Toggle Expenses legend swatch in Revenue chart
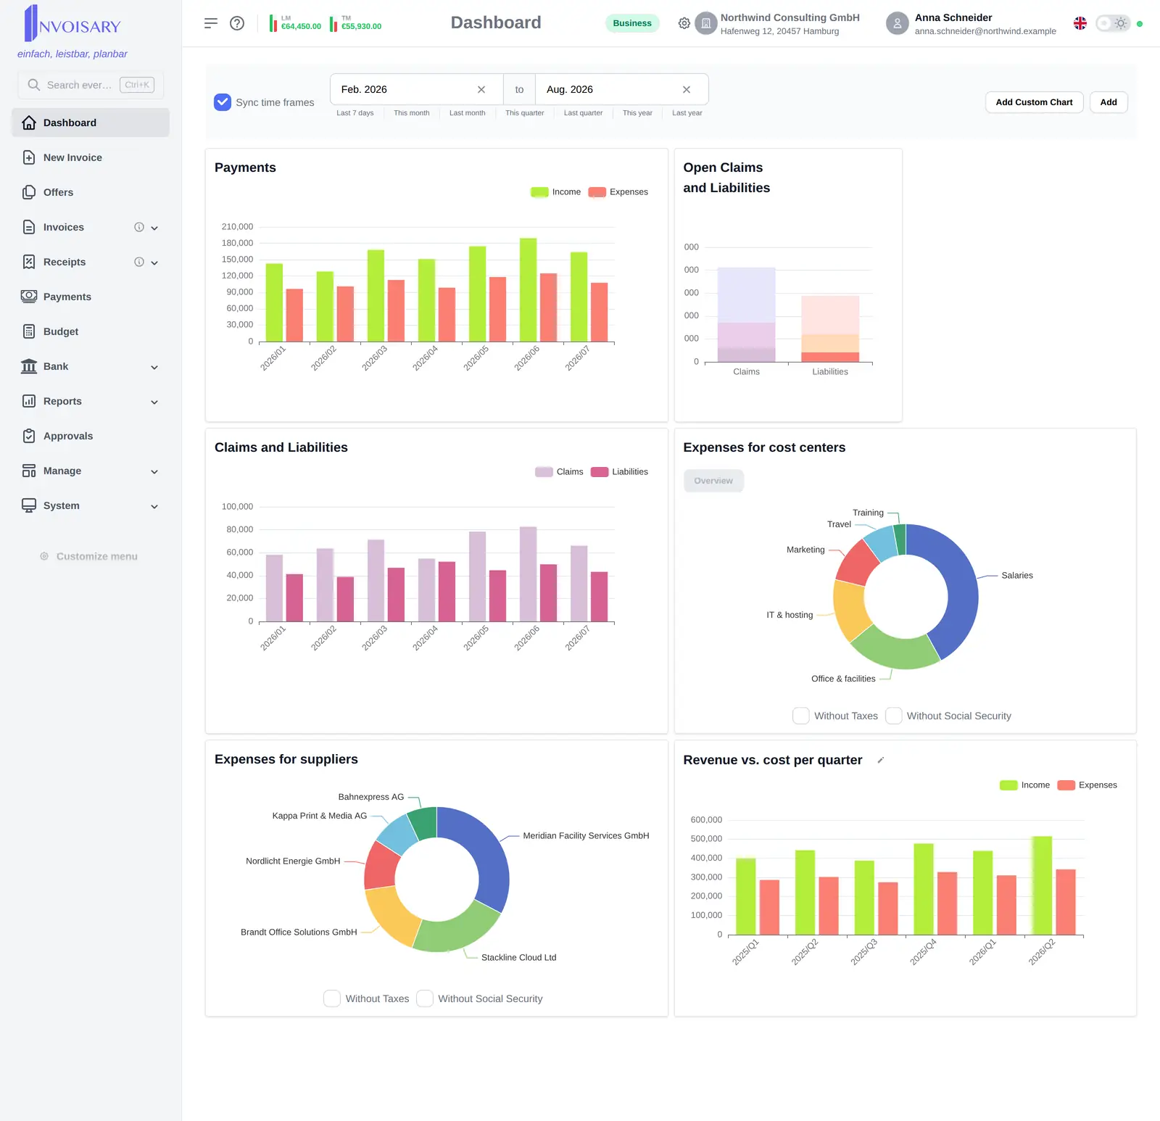Screen dimensions: 1160x1121 pos(1066,785)
